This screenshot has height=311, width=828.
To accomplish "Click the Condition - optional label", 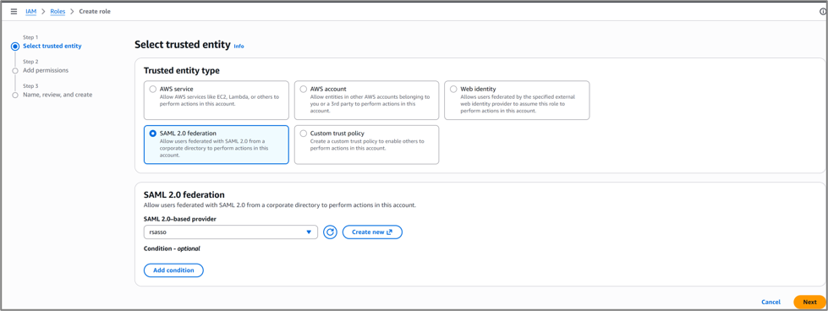I will pos(172,248).
